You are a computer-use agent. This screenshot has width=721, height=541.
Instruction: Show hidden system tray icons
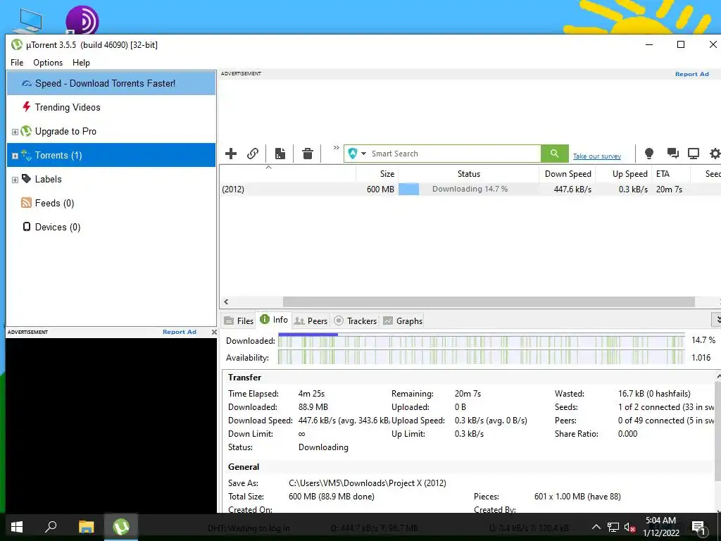tap(596, 527)
